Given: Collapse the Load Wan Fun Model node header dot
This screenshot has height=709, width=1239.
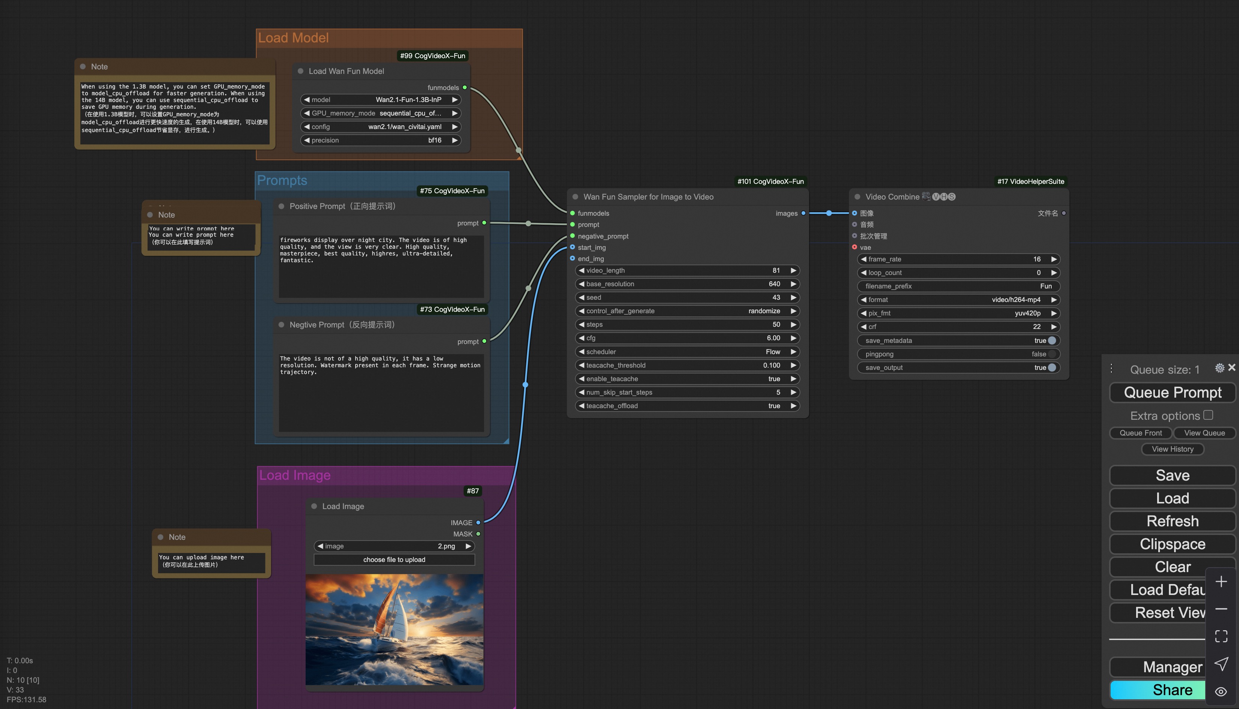Looking at the screenshot, I should [300, 71].
